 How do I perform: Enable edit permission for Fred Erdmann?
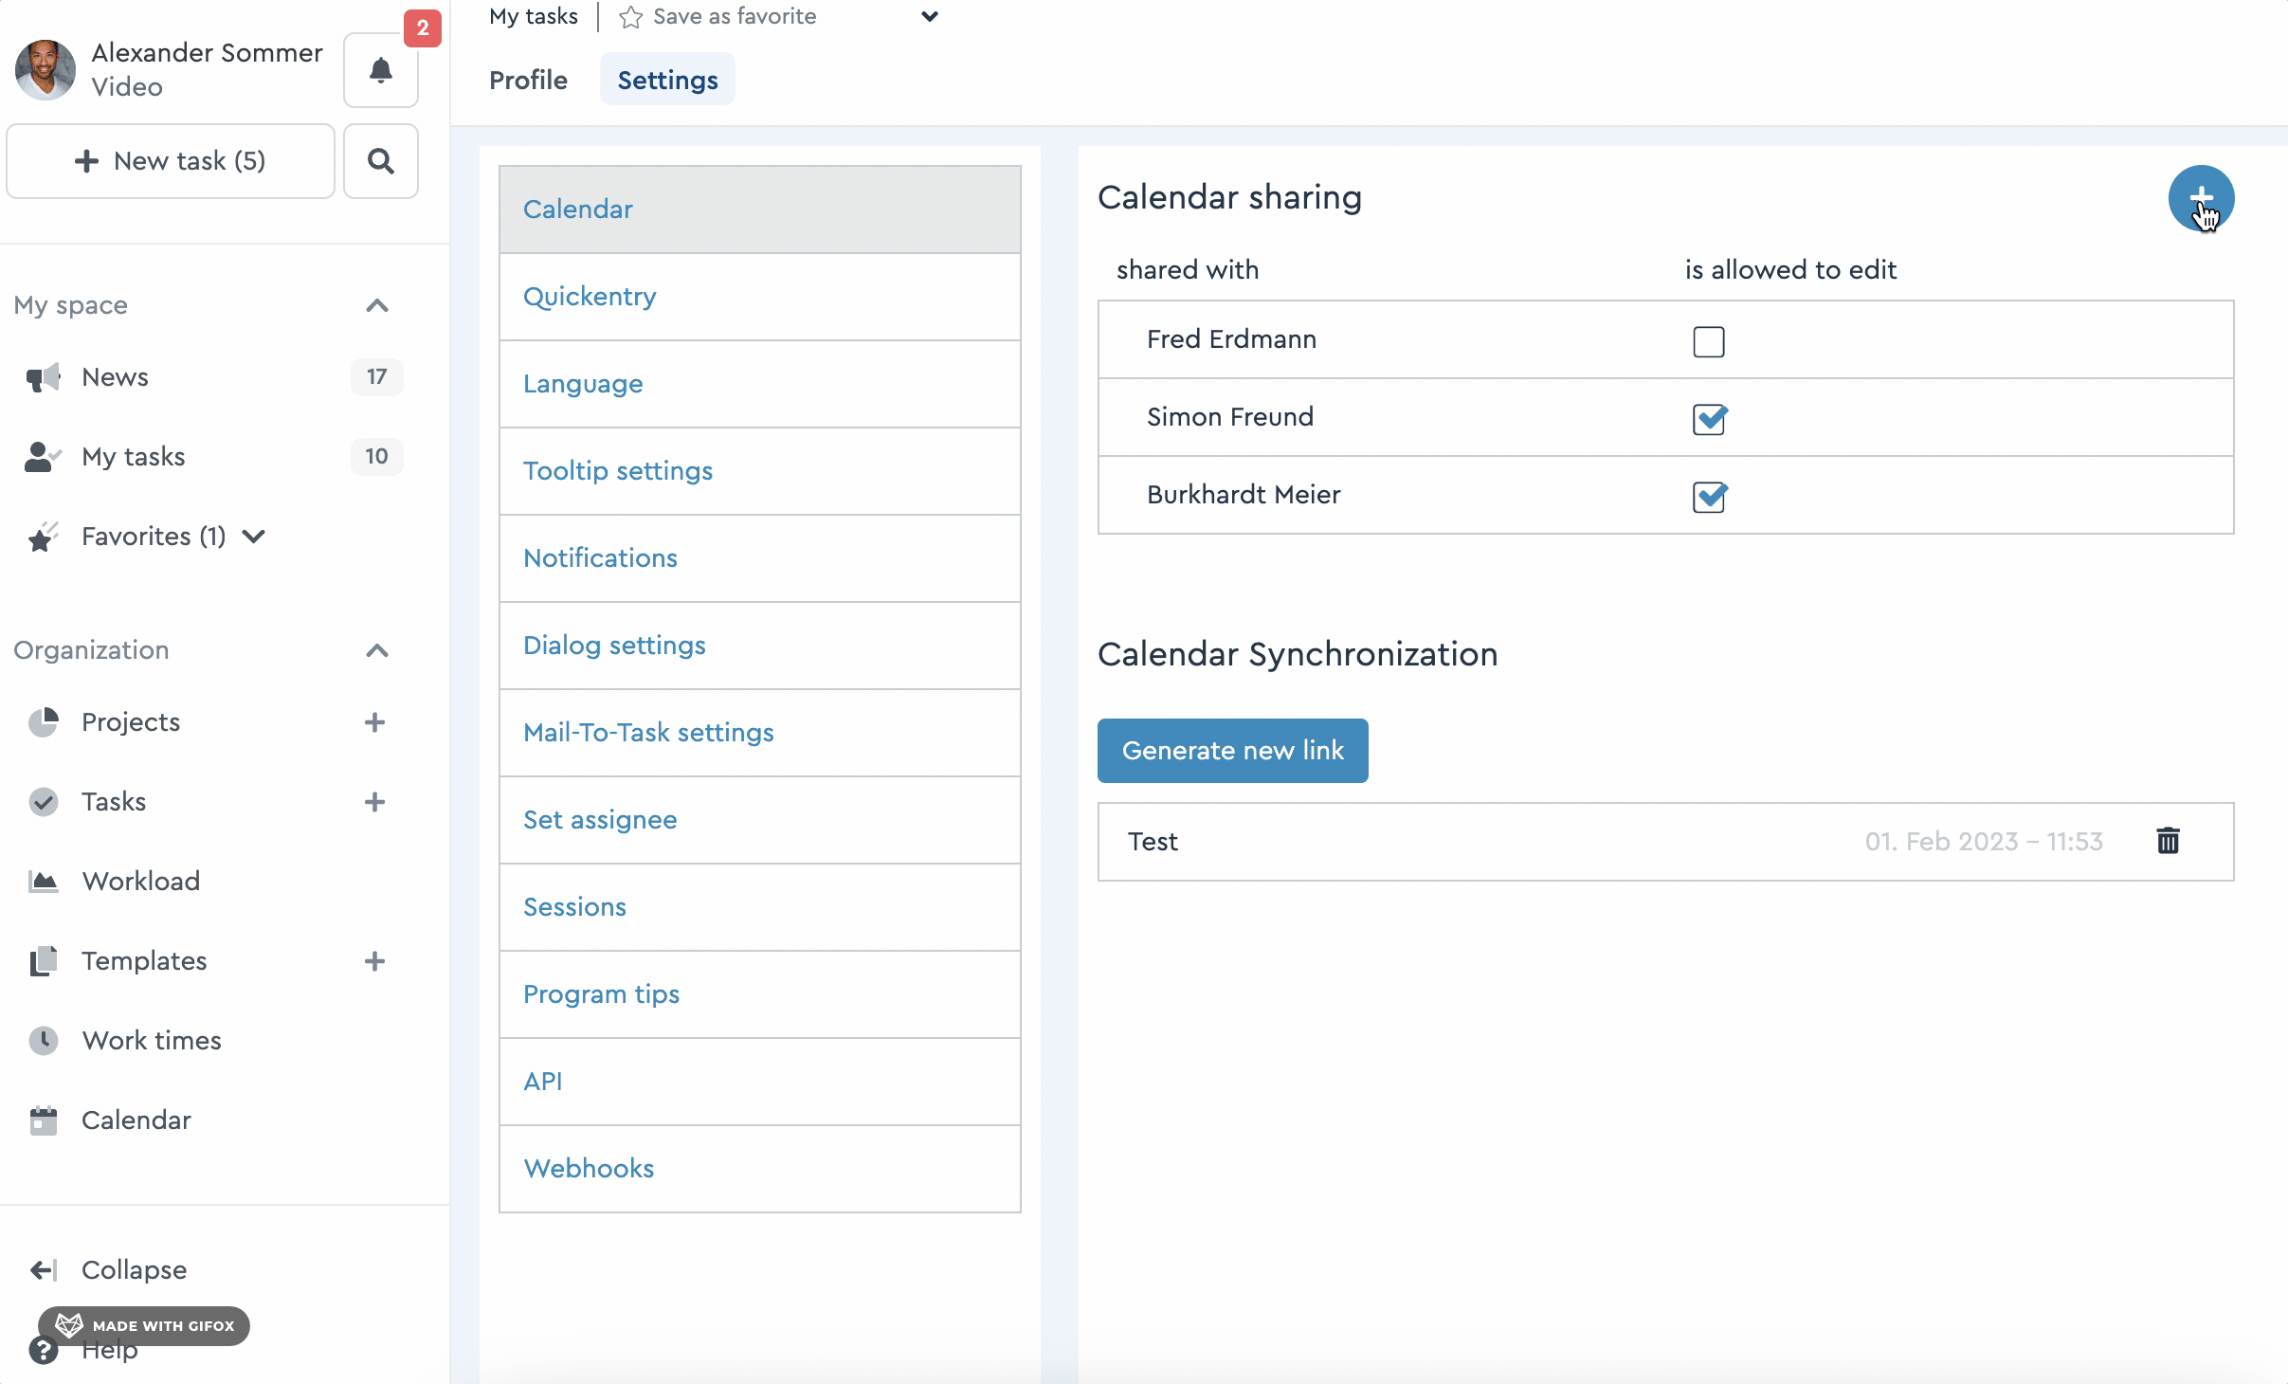coord(1708,341)
